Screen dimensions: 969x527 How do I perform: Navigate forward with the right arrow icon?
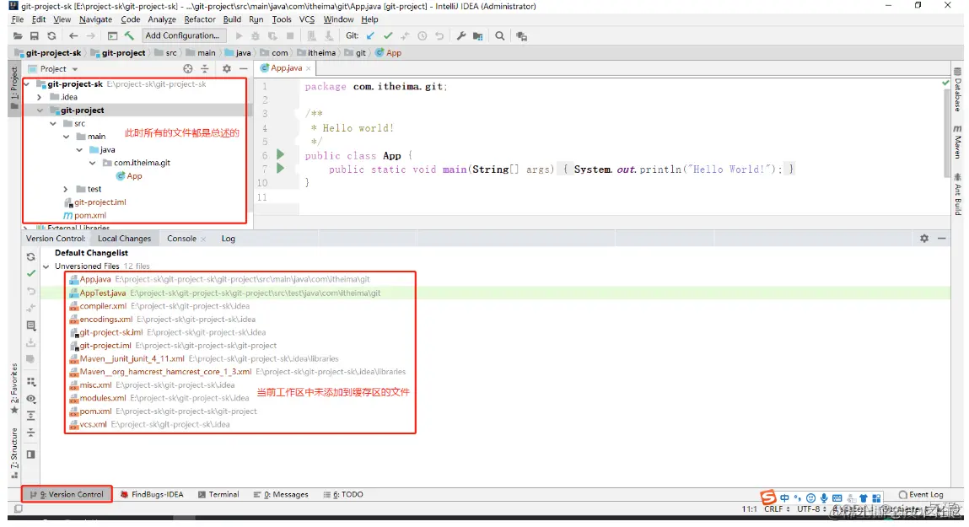91,35
